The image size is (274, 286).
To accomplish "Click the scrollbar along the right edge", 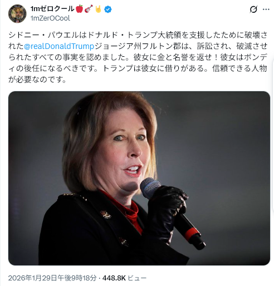I will pos(273,135).
